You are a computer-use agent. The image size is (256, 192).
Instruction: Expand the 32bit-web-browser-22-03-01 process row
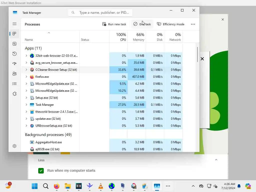coord(26,56)
